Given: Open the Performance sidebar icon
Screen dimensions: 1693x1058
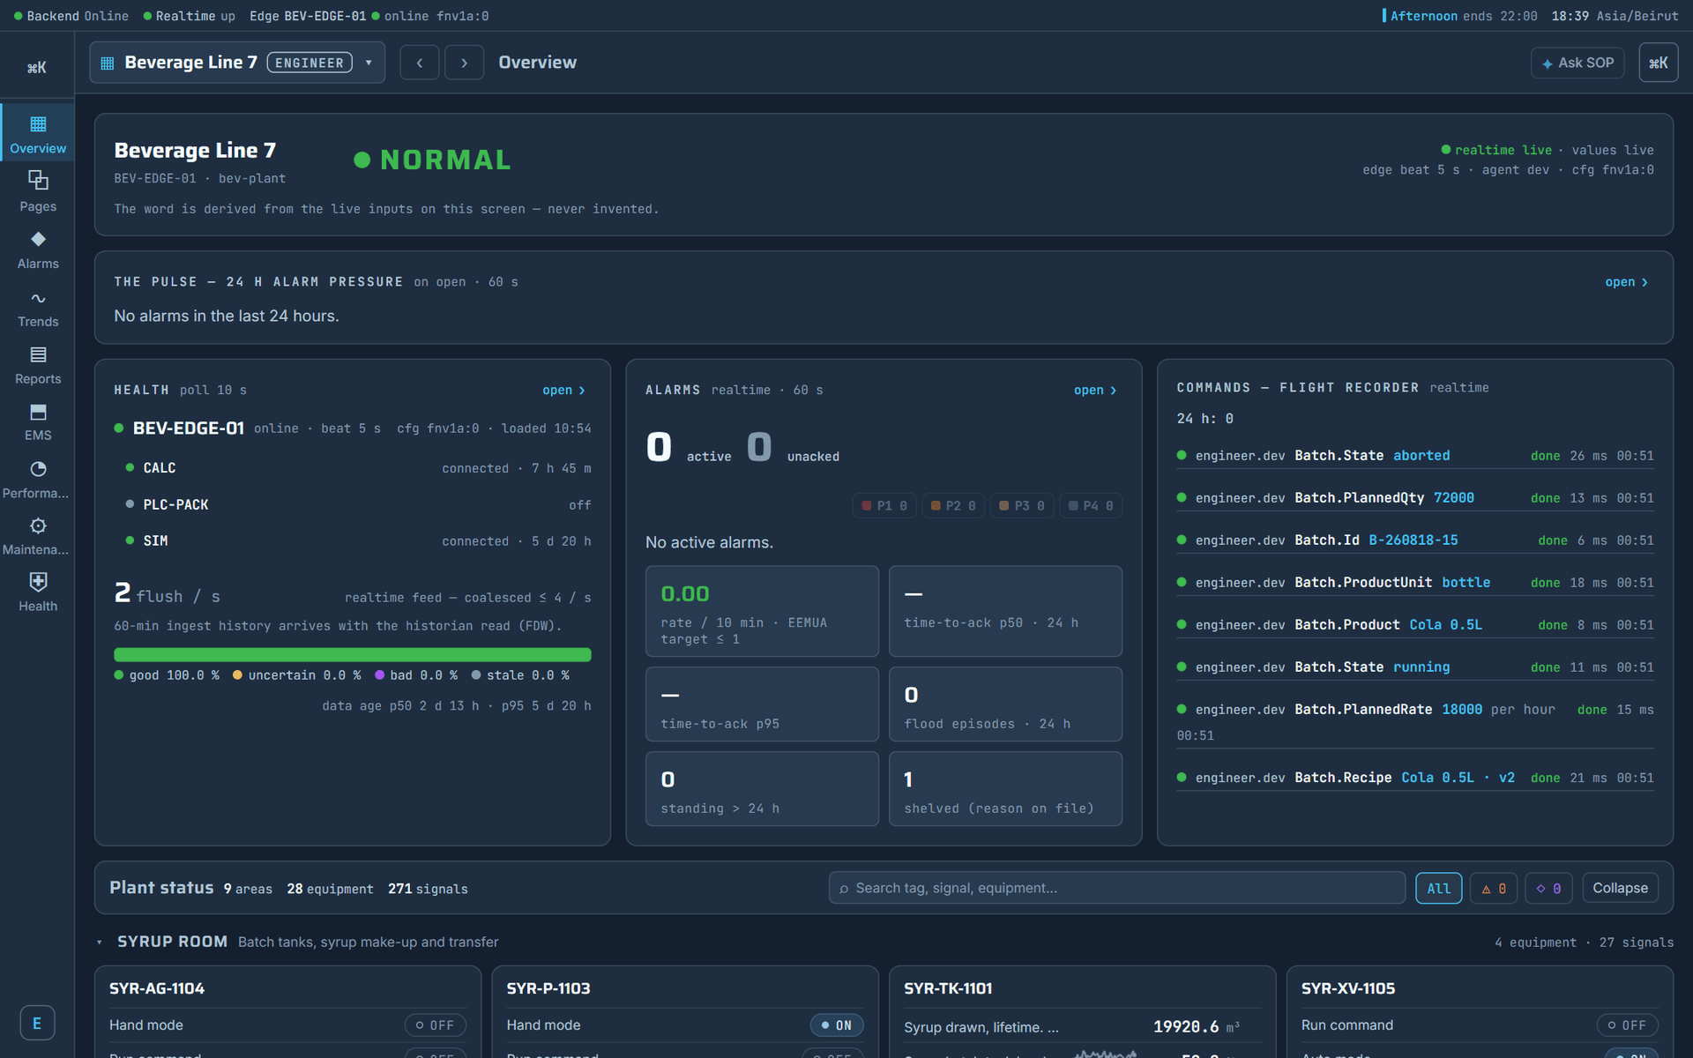Looking at the screenshot, I should tap(38, 469).
